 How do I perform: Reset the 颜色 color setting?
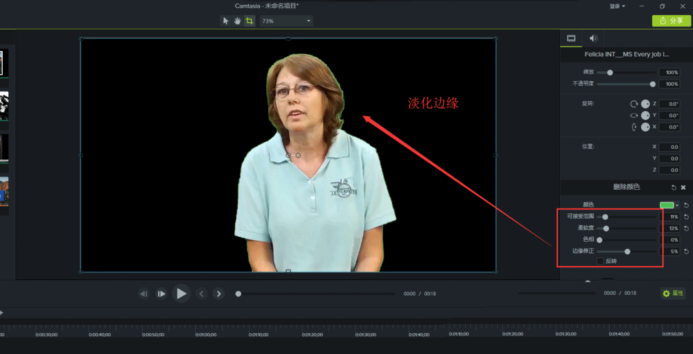[686, 205]
